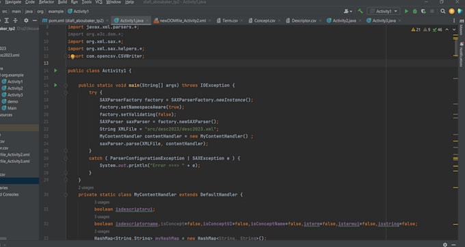Start debugging with the bug icon

coord(415,11)
